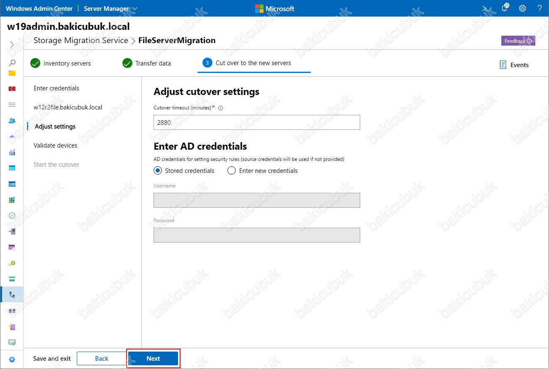Open the Installed apps list icon
549x369 pixels.
click(x=12, y=105)
